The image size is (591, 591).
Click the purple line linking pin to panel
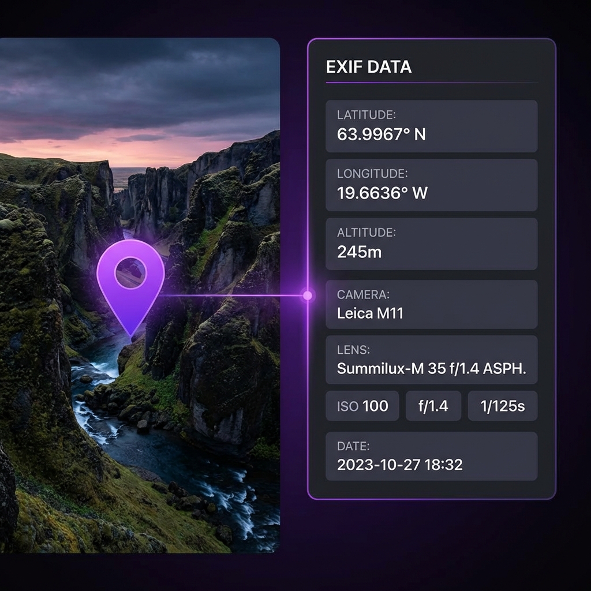click(231, 295)
